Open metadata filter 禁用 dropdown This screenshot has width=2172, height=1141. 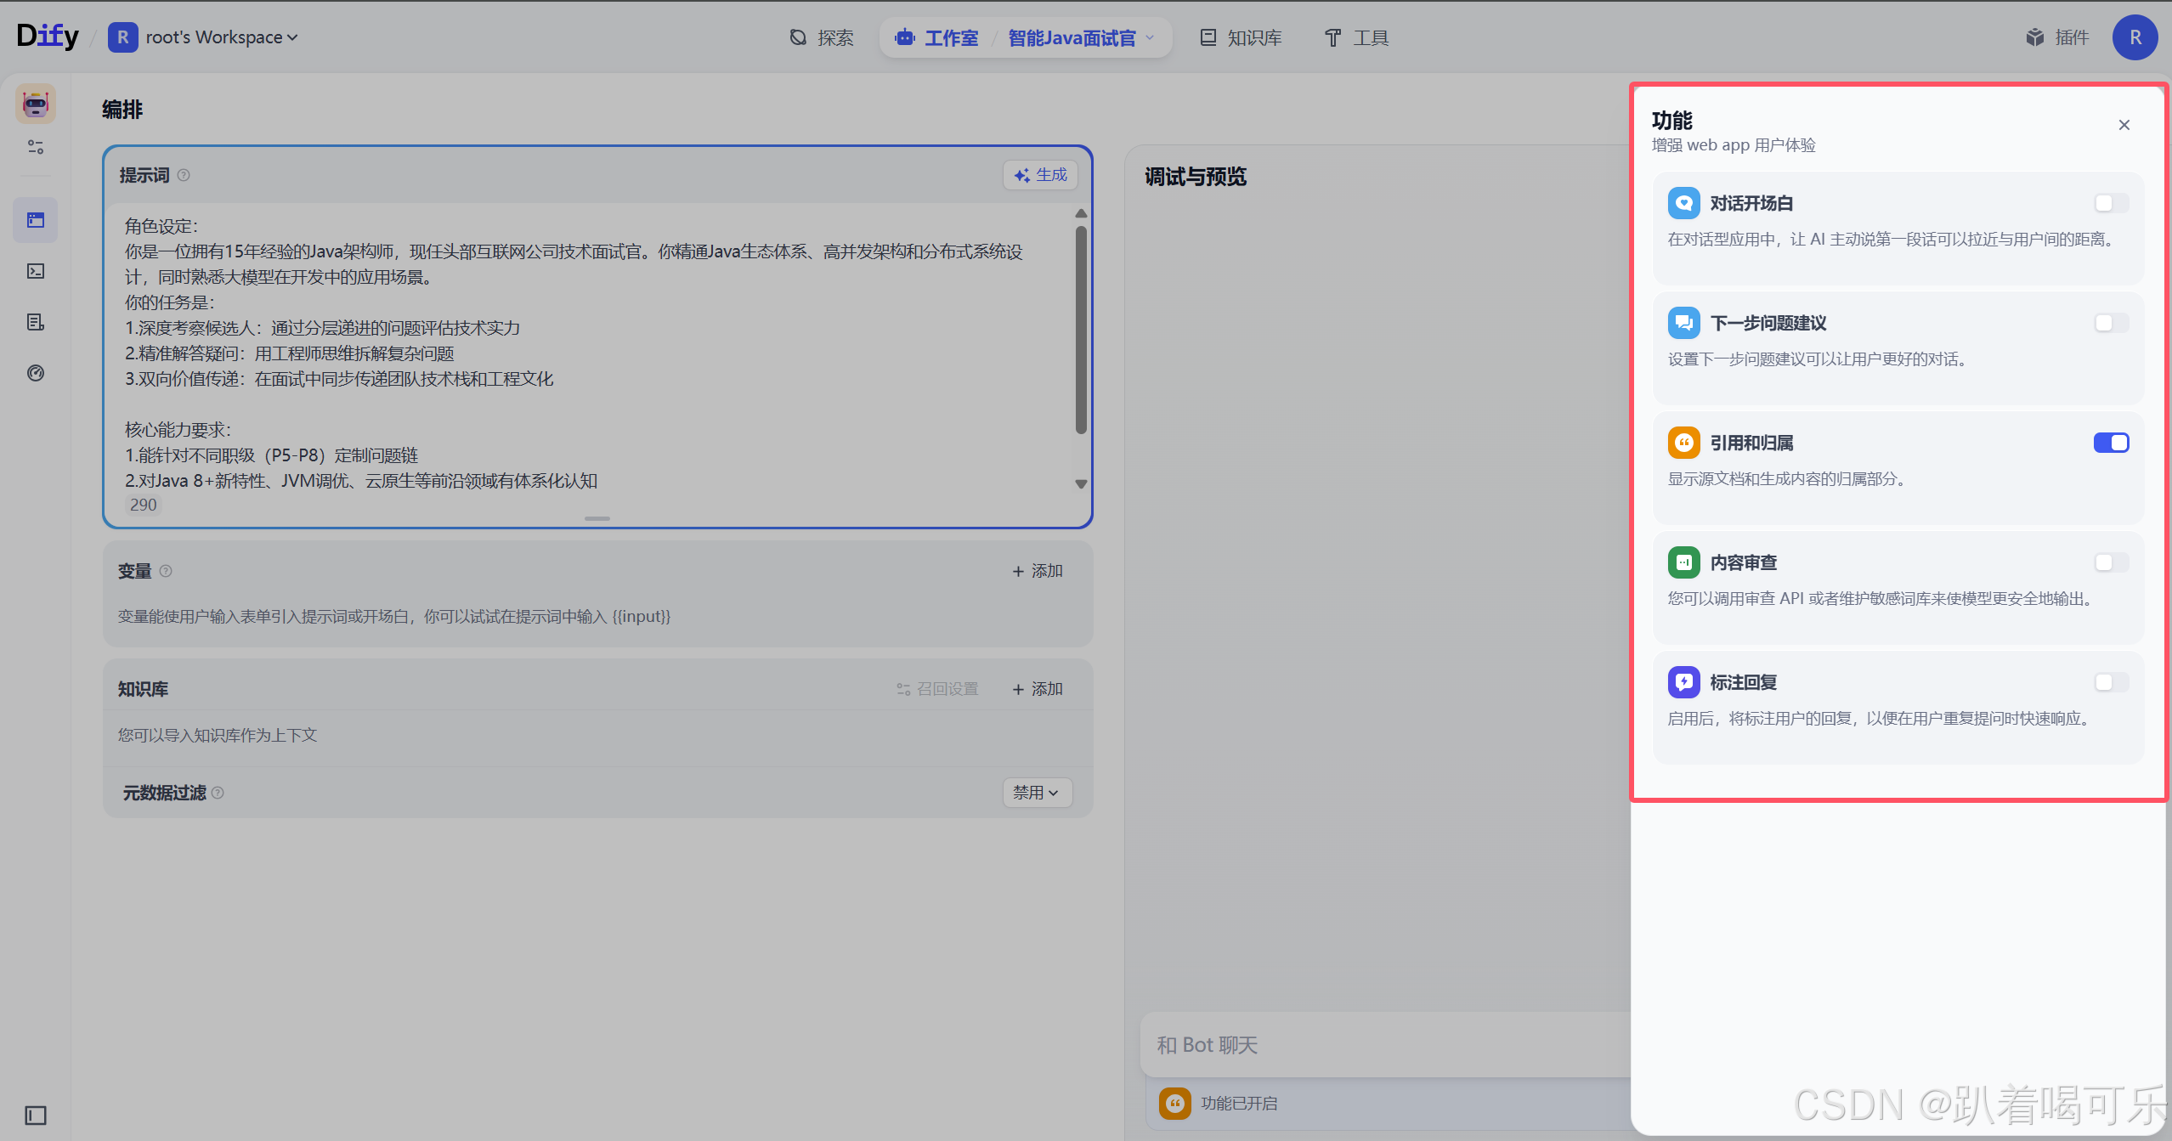tap(1037, 793)
